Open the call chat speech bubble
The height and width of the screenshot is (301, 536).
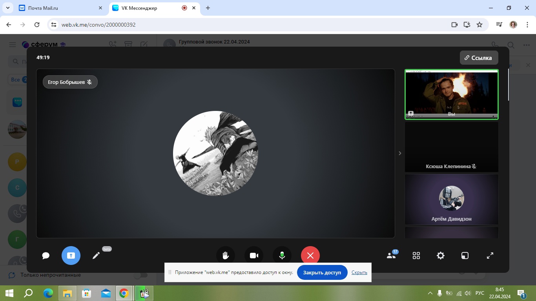pyautogui.click(x=46, y=256)
